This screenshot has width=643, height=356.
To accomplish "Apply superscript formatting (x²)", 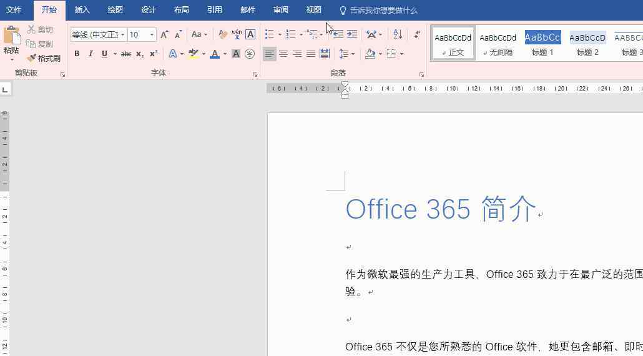I will click(154, 54).
